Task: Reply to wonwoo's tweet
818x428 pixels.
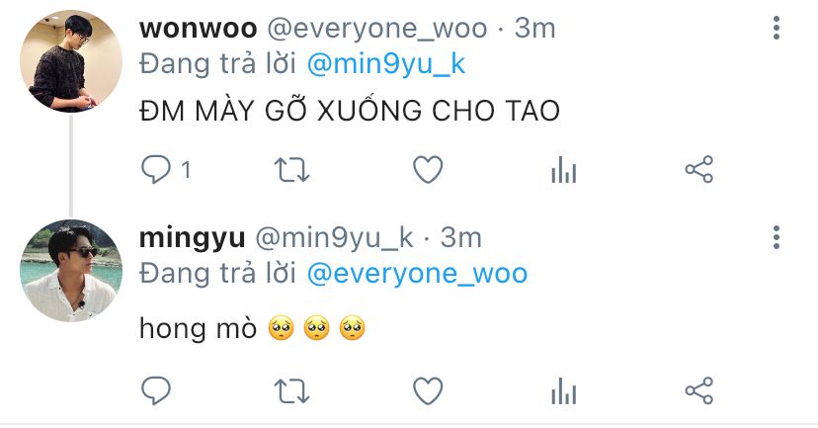Action: tap(156, 170)
